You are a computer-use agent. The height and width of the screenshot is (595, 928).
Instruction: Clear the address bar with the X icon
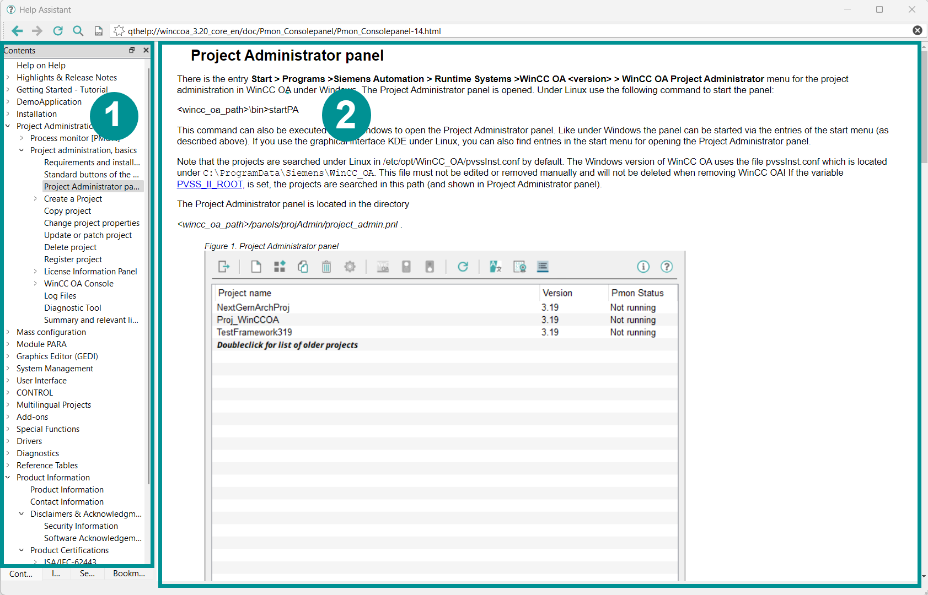coord(917,31)
